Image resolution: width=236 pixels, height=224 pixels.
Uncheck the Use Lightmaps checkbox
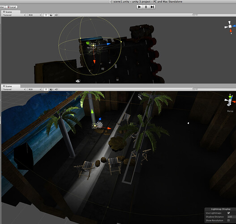point(229,213)
